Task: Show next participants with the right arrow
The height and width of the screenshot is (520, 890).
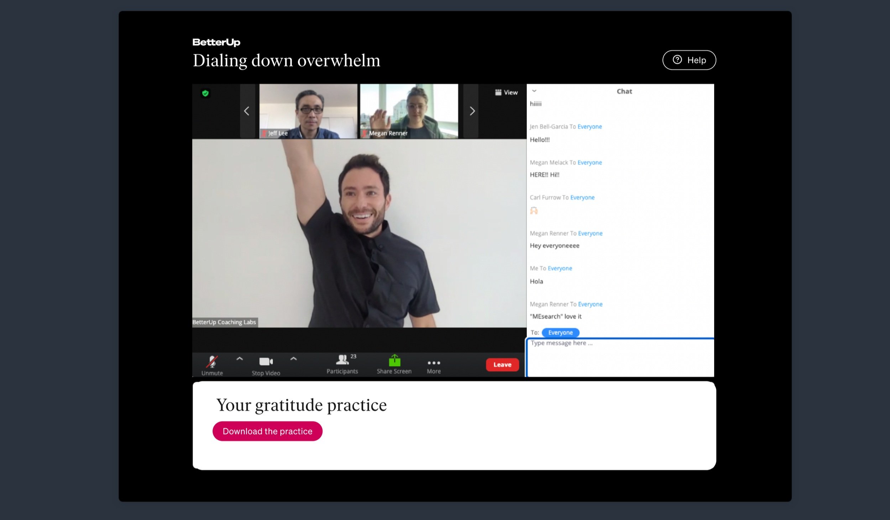Action: coord(472,111)
